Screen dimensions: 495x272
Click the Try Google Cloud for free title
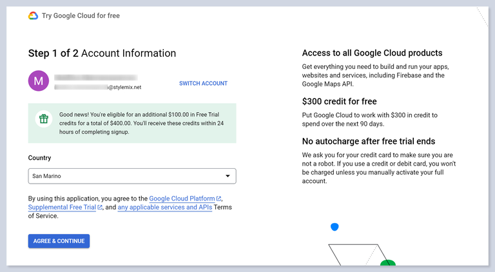pyautogui.click(x=81, y=15)
